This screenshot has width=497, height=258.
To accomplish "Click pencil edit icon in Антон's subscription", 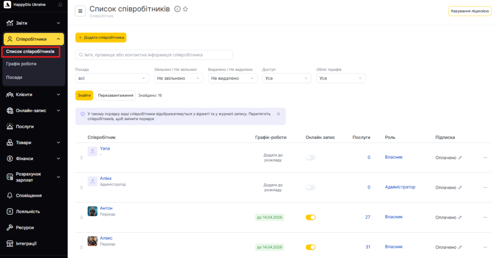I will point(460,217).
